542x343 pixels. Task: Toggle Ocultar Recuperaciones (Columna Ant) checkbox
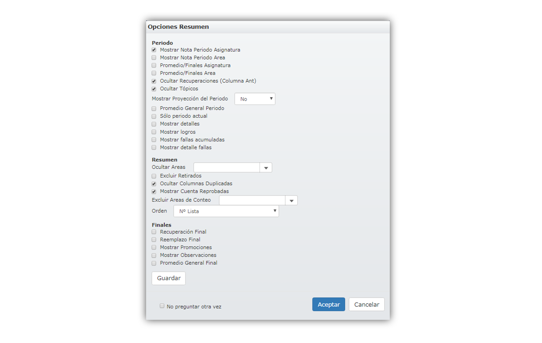pyautogui.click(x=154, y=81)
